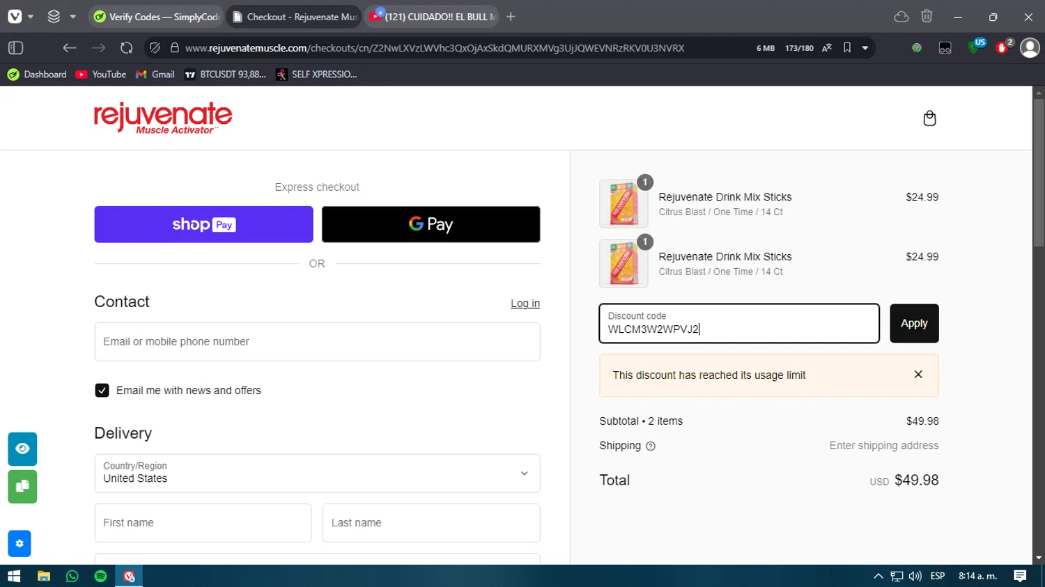Image resolution: width=1045 pixels, height=587 pixels.
Task: Pay with the Shop Pay button
Action: tap(203, 224)
